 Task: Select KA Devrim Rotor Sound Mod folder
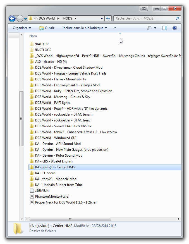56,156
